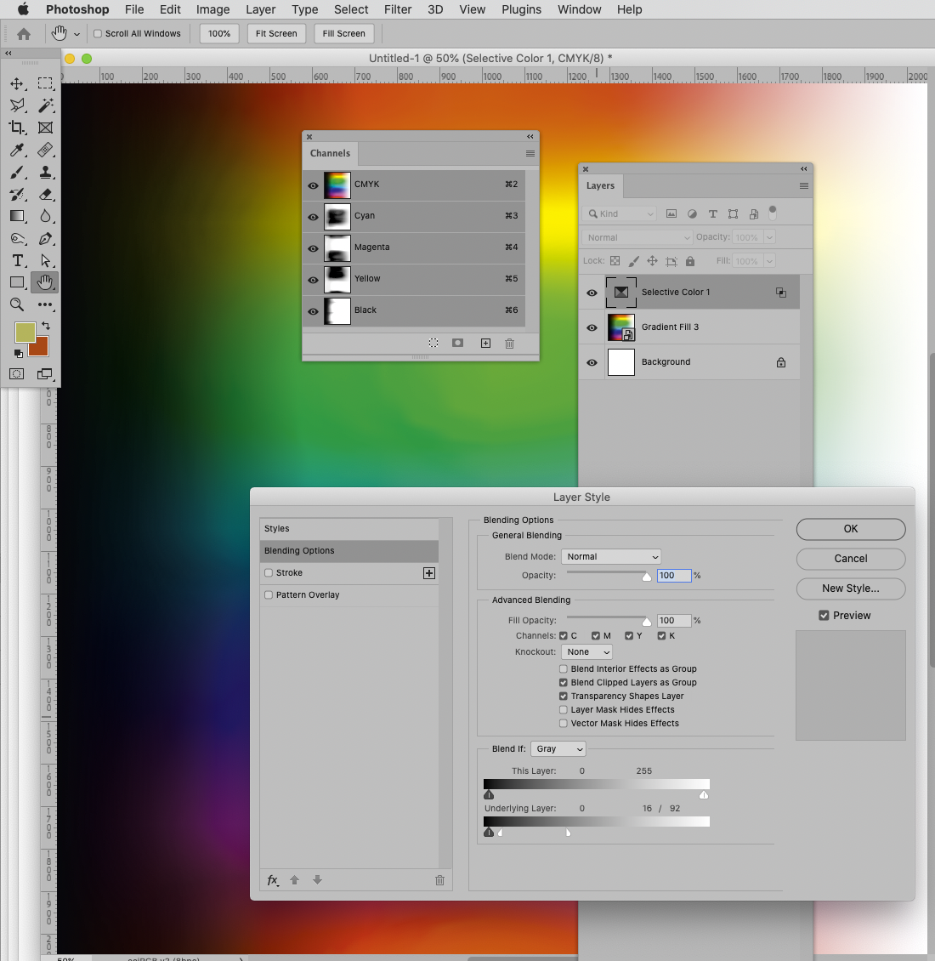Select the Lasso tool
This screenshot has height=961, width=935.
pyautogui.click(x=19, y=105)
